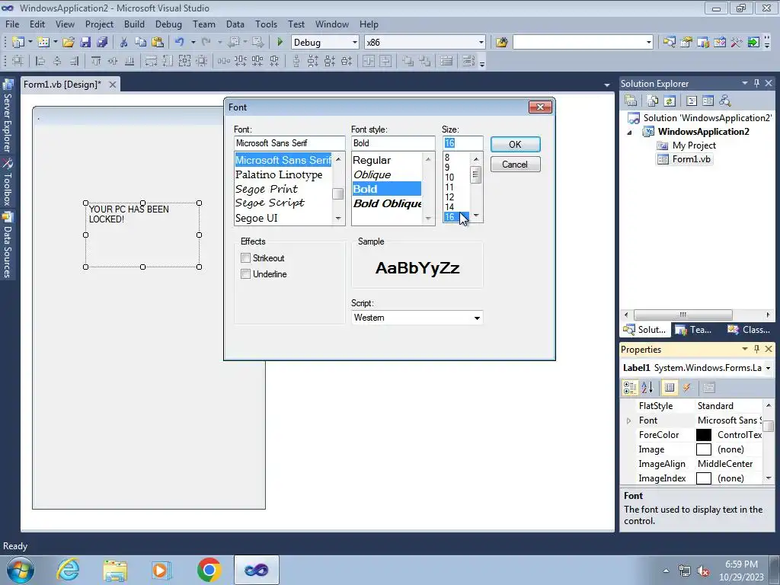Switch to the Form1.vb [Design] tab
The width and height of the screenshot is (780, 585).
point(62,84)
